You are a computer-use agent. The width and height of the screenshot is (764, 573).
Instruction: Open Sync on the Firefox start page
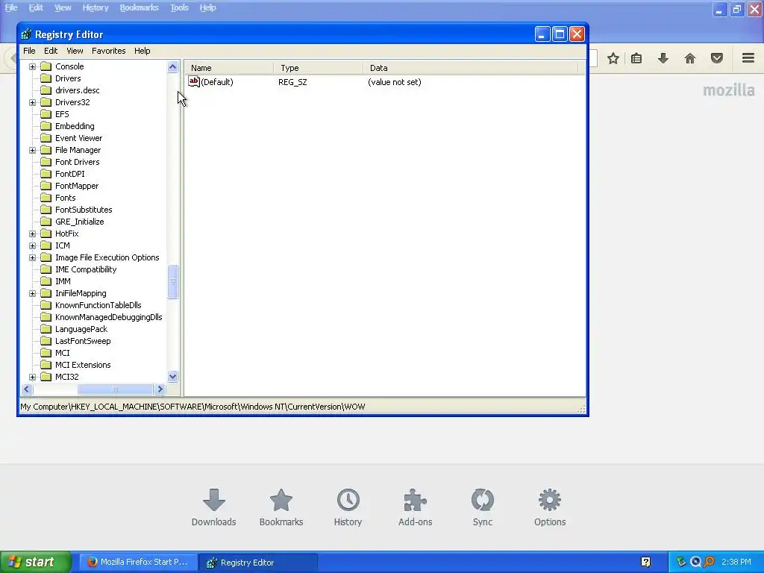coord(483,507)
